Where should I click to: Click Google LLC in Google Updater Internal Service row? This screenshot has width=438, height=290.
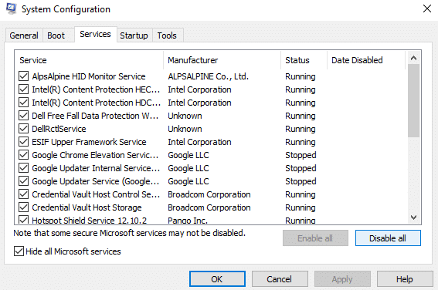pyautogui.click(x=188, y=168)
